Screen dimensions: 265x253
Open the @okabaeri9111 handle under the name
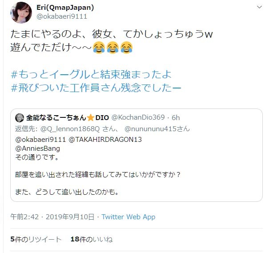pyautogui.click(x=62, y=16)
